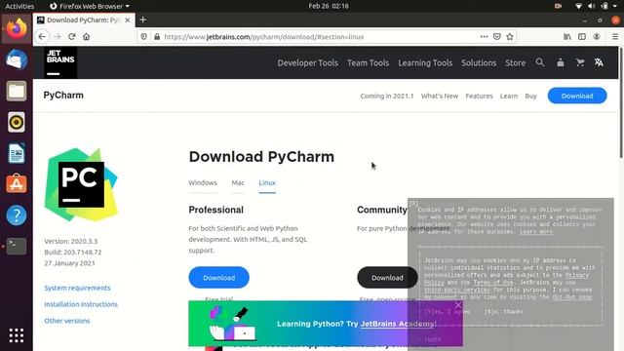Open the Store menu

coord(516,62)
